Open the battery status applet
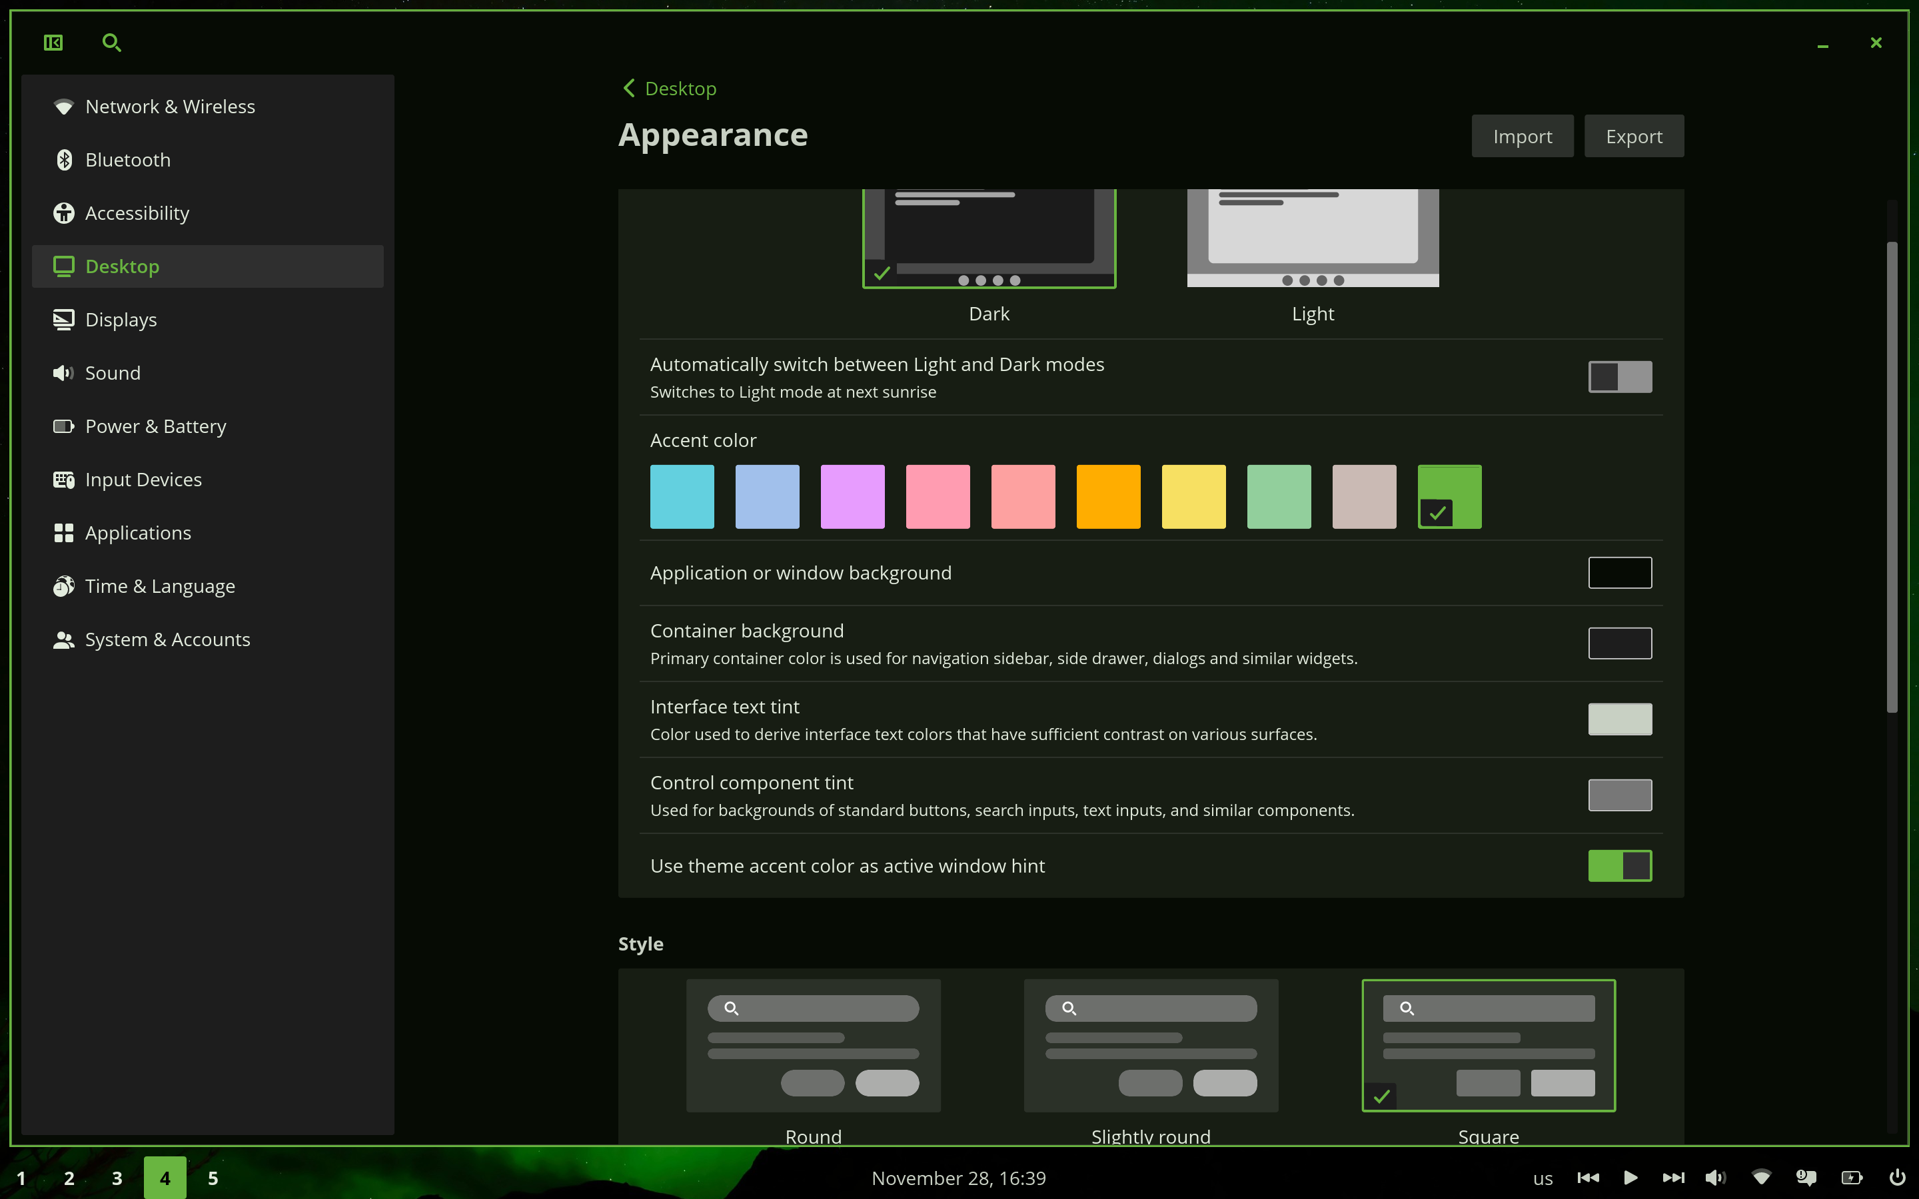This screenshot has width=1919, height=1199. 1852,1178
